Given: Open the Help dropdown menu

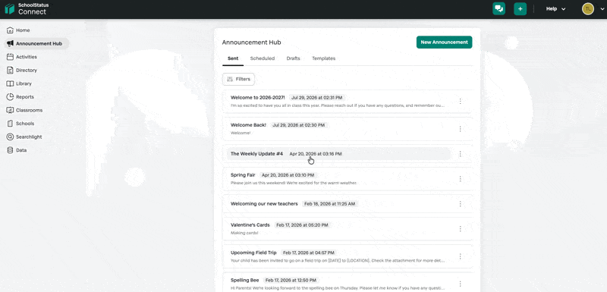Looking at the screenshot, I should (555, 9).
